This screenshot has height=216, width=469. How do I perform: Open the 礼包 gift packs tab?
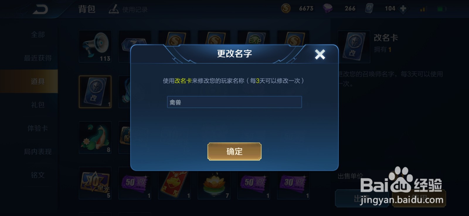[x=38, y=105]
